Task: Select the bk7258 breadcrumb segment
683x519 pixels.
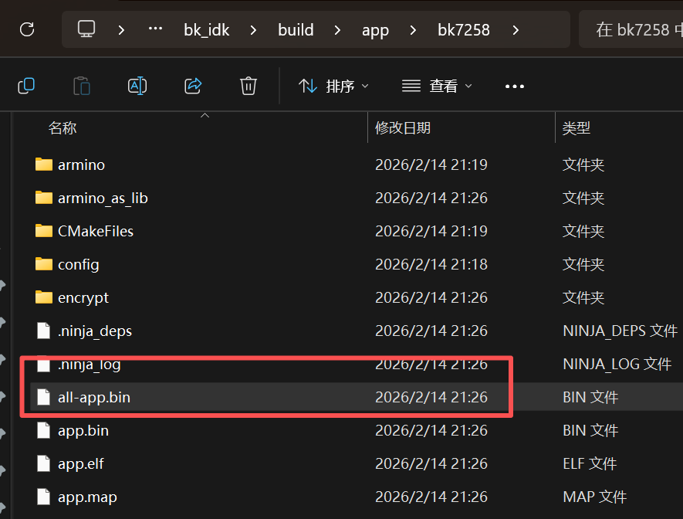Action: pos(464,30)
